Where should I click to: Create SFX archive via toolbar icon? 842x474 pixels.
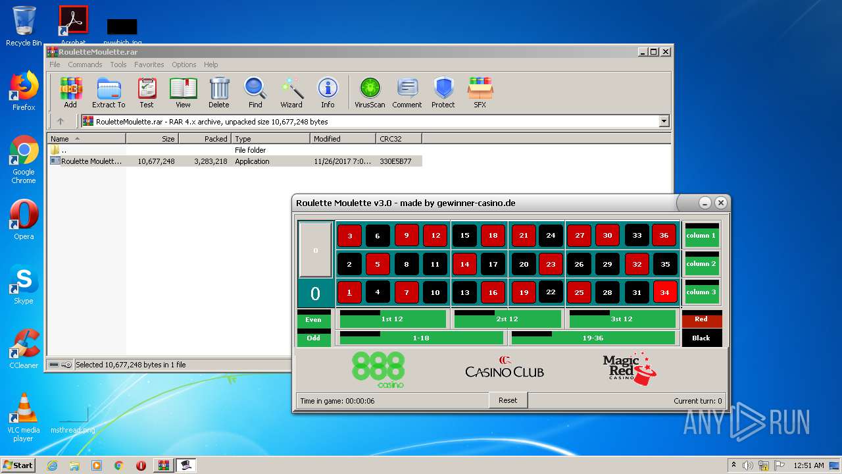480,92
